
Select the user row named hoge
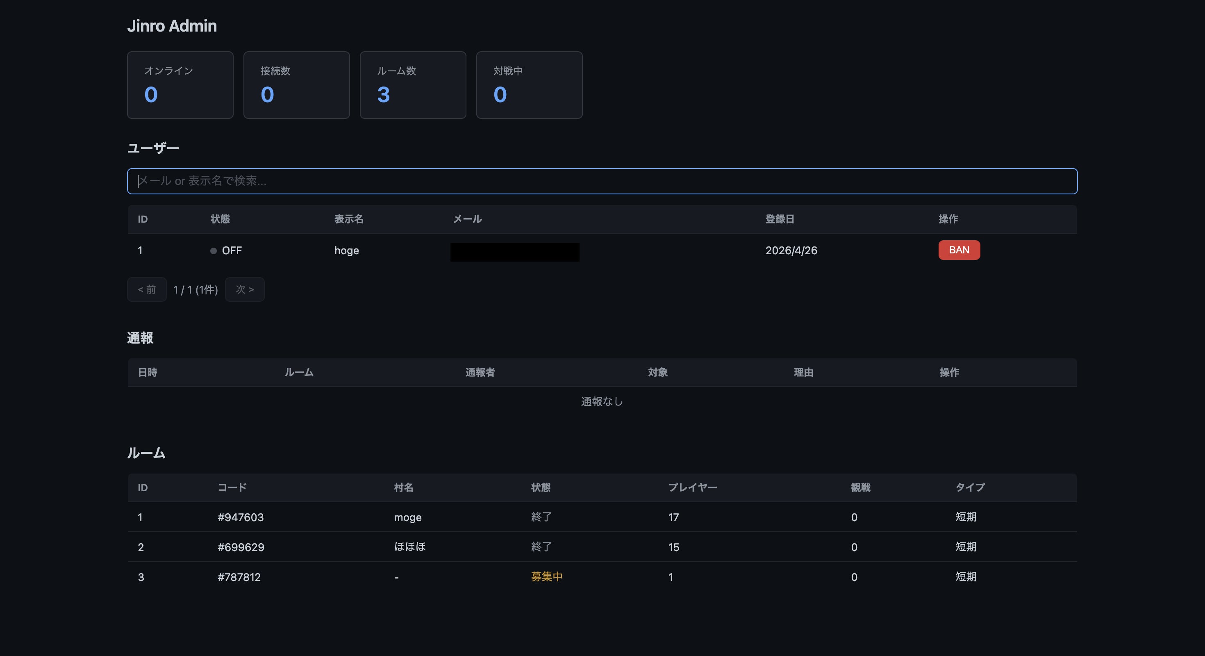point(347,251)
